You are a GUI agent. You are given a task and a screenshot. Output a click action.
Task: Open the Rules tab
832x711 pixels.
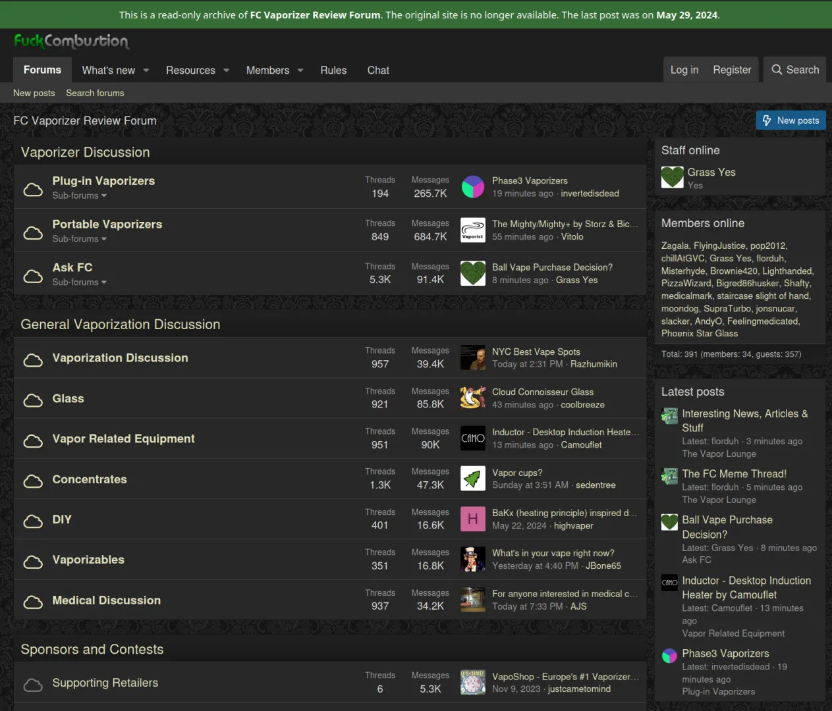(333, 70)
